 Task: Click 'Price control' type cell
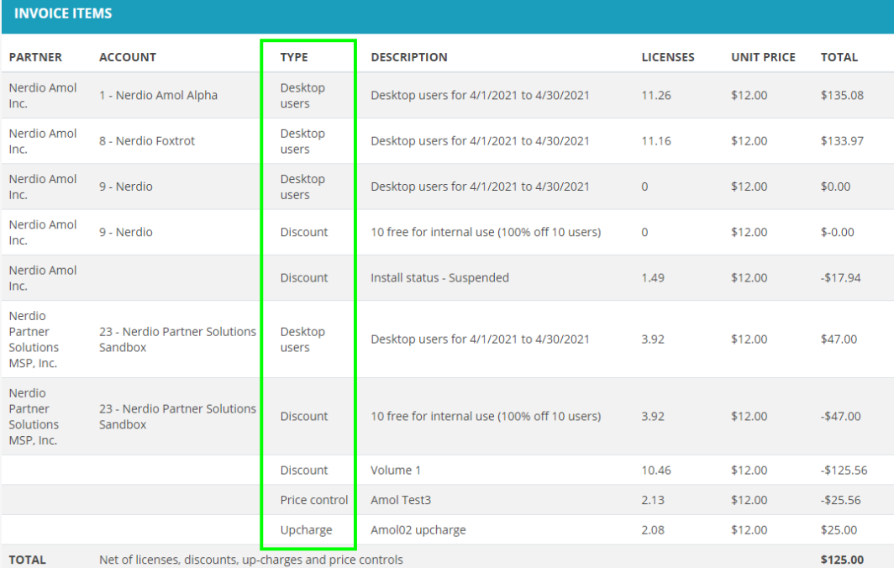[x=314, y=500]
